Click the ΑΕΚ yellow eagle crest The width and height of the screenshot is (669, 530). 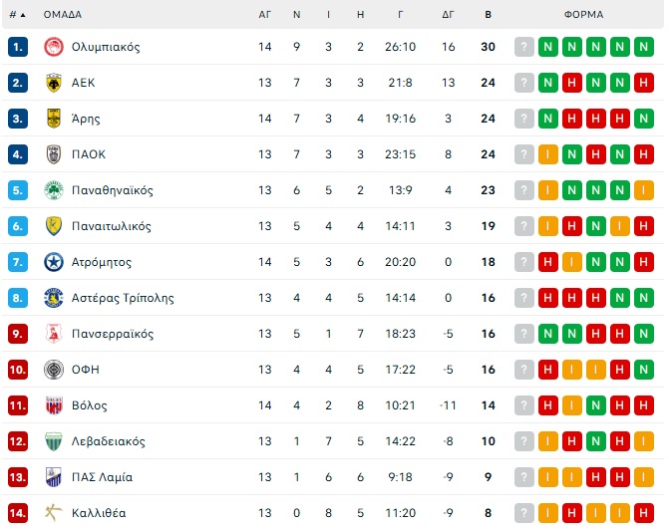tap(54, 83)
